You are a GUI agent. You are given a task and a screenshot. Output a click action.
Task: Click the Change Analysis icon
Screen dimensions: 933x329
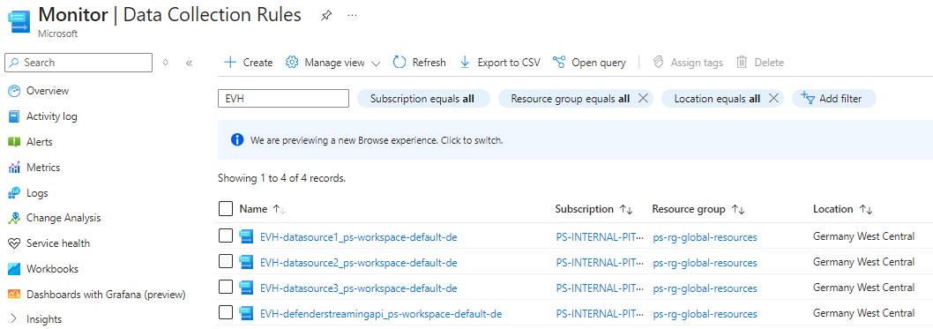point(14,219)
